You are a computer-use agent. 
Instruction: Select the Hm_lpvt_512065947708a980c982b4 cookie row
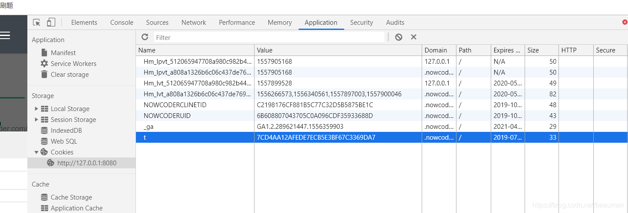point(381,62)
